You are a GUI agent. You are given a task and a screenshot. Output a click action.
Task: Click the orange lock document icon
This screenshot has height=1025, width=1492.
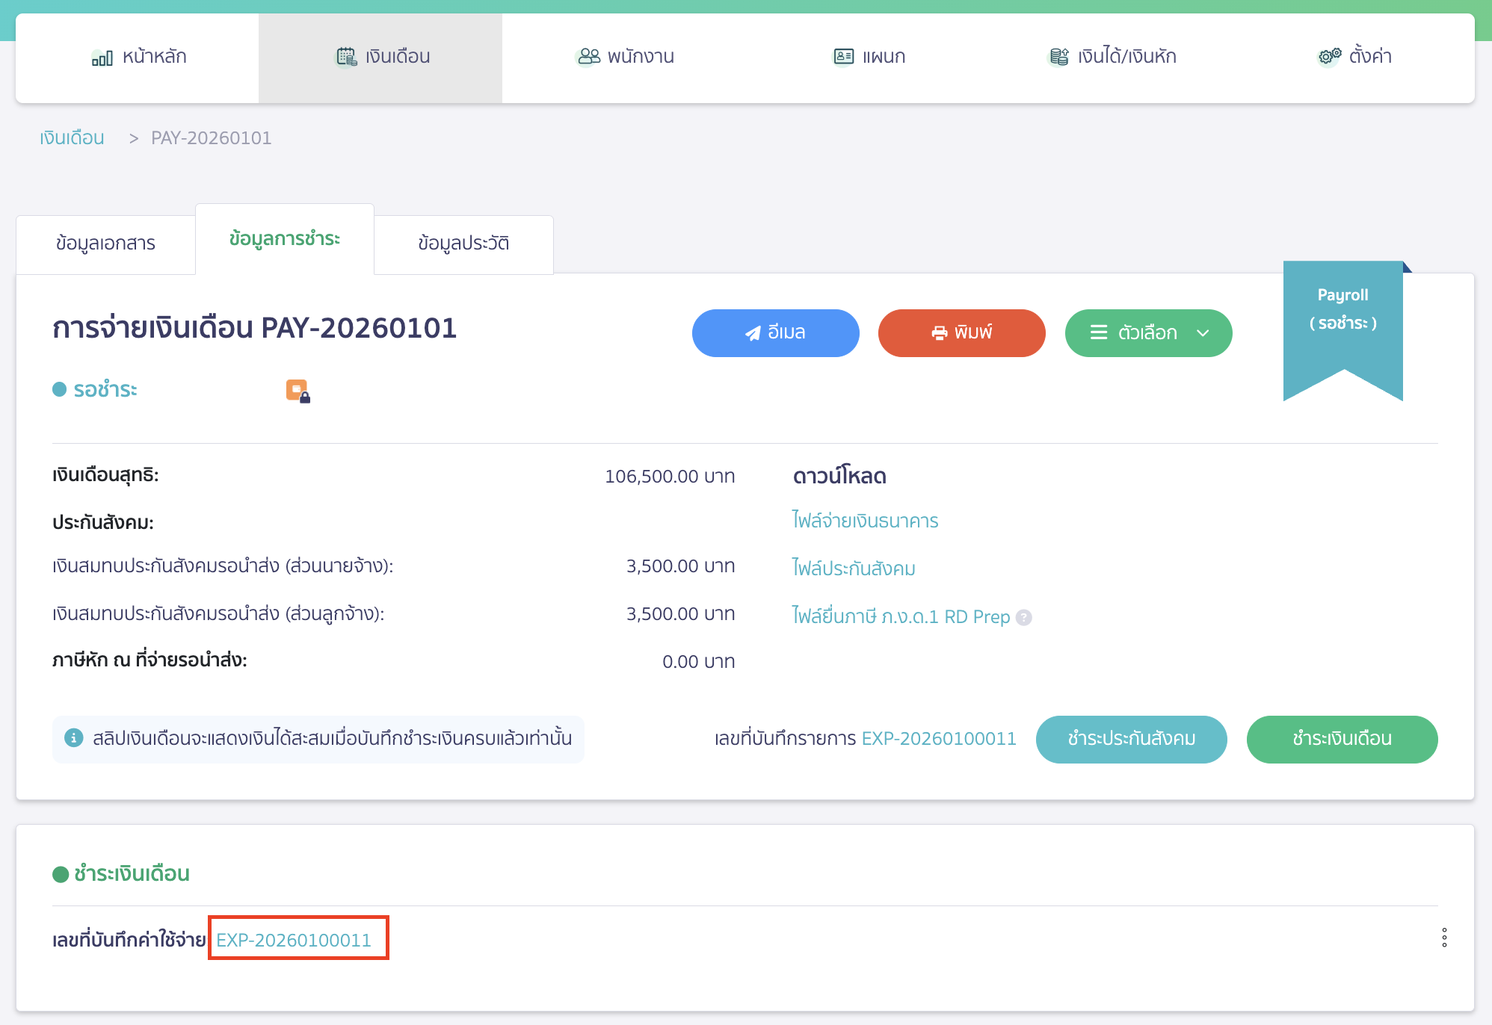tap(298, 391)
